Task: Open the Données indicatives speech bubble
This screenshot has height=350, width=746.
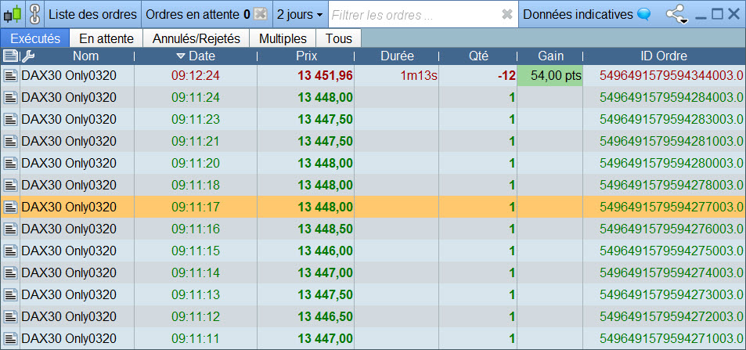Action: click(643, 14)
